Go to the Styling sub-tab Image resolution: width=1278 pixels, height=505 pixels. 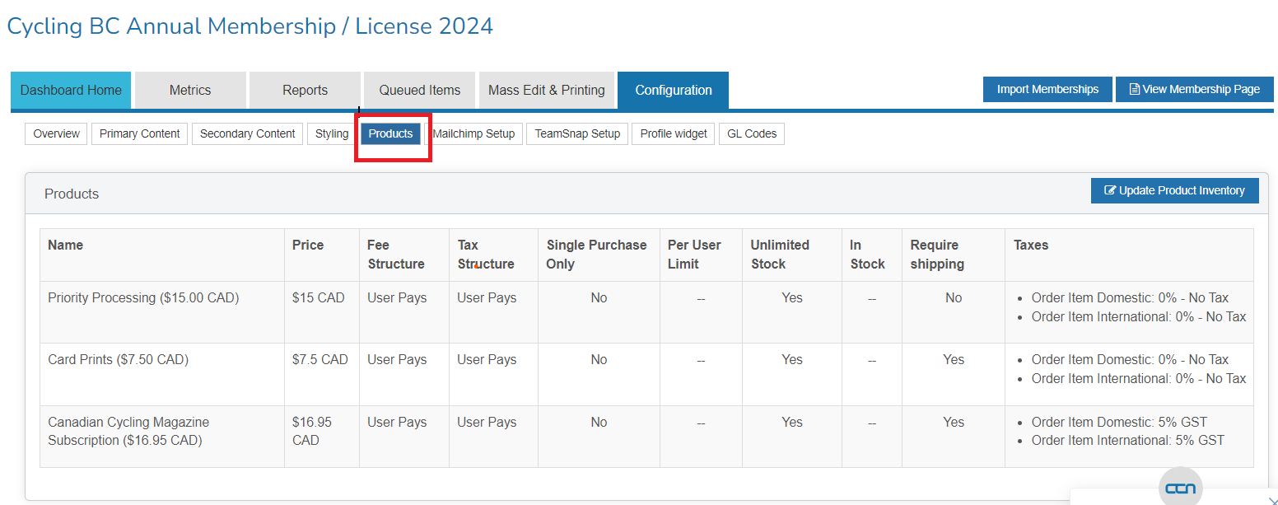point(331,133)
